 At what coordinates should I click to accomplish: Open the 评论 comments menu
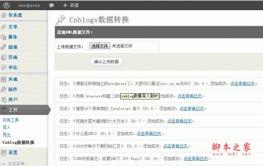tap(13, 67)
